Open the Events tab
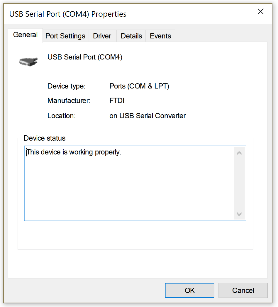The image size is (278, 307). 160,36
